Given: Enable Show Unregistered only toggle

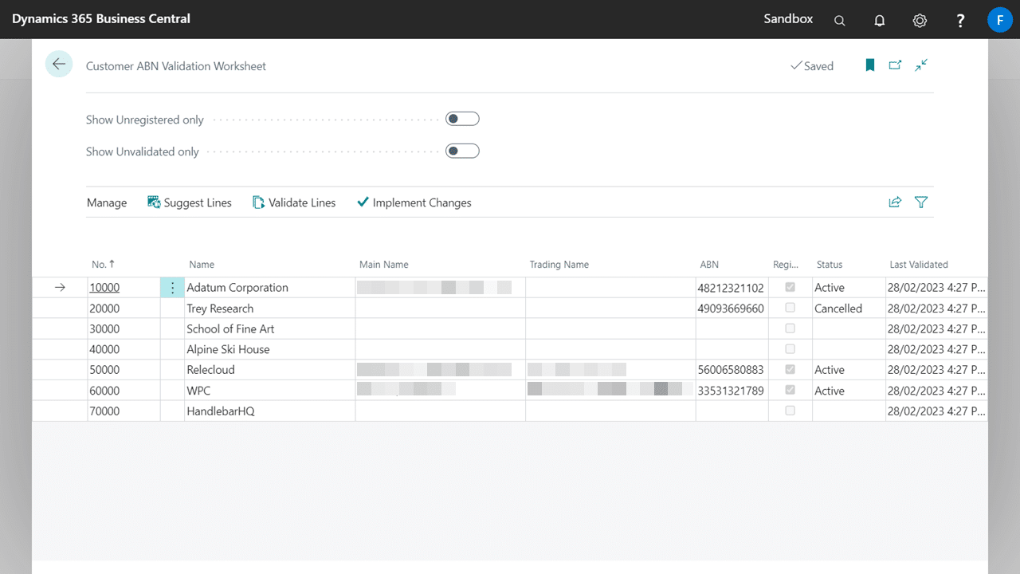Looking at the screenshot, I should point(462,120).
